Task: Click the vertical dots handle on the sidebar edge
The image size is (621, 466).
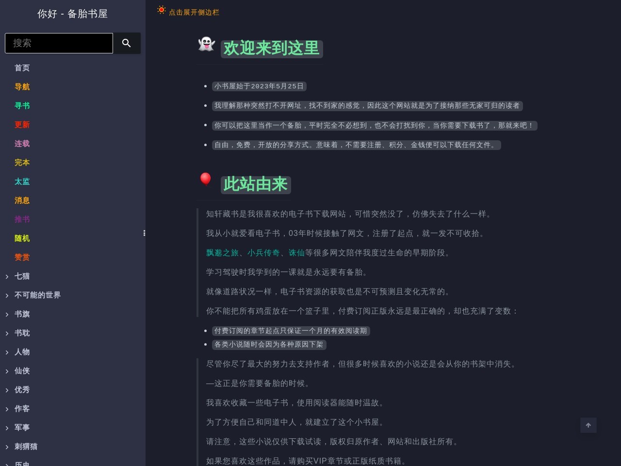Action: point(144,233)
